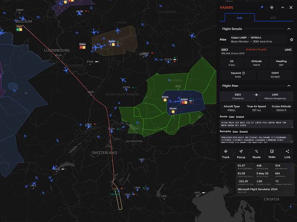Click the Gabor LHBP pilot info card

pyautogui.click(x=259, y=40)
